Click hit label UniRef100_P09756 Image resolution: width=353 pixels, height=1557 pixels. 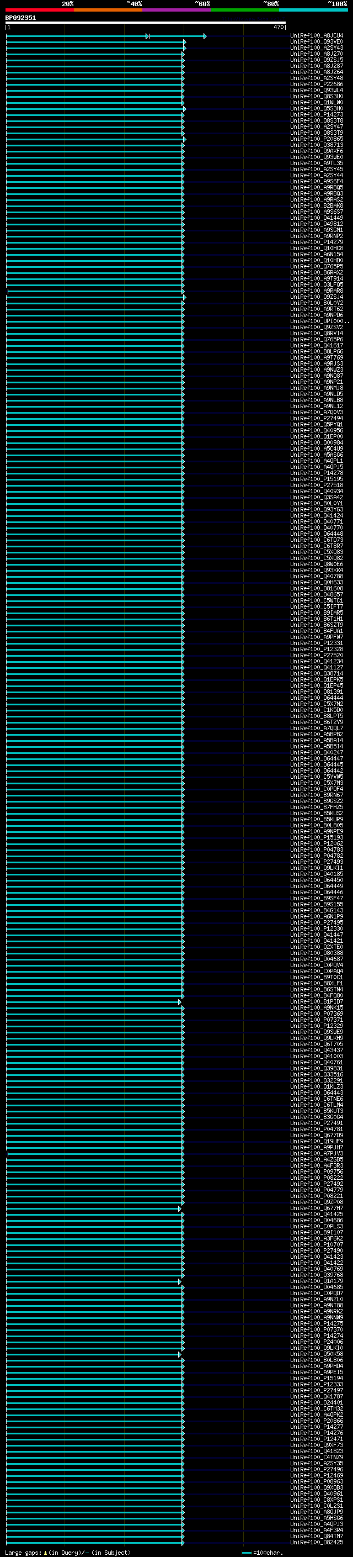pyautogui.click(x=316, y=1171)
